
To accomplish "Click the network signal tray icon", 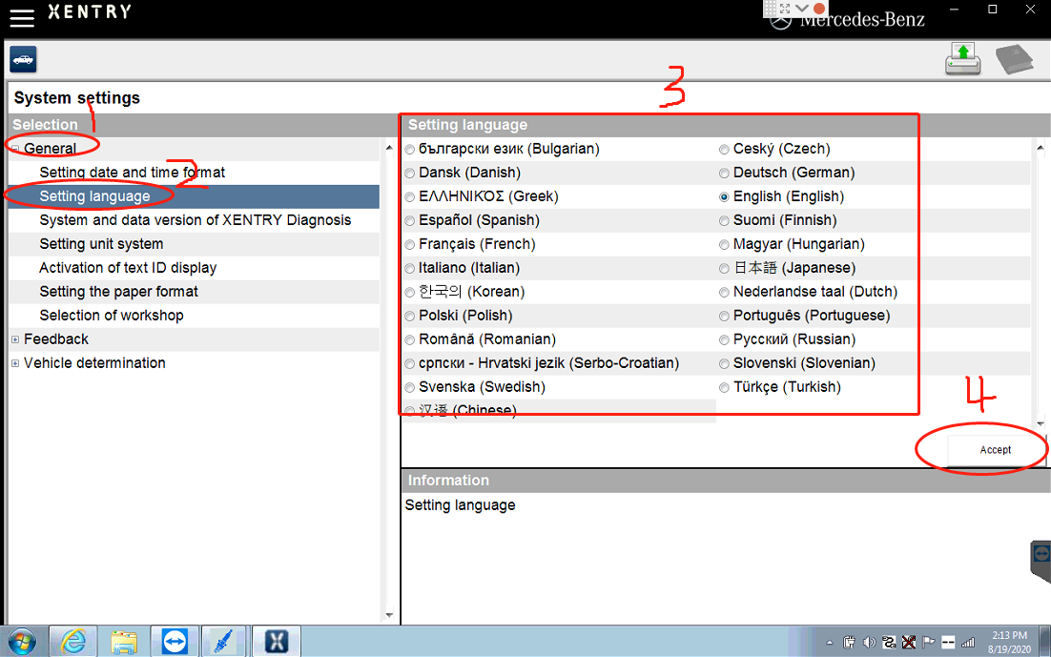I will click(968, 643).
